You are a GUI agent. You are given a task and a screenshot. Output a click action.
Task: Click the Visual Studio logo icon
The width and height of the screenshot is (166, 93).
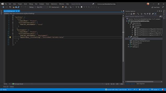(x=2, y=4)
